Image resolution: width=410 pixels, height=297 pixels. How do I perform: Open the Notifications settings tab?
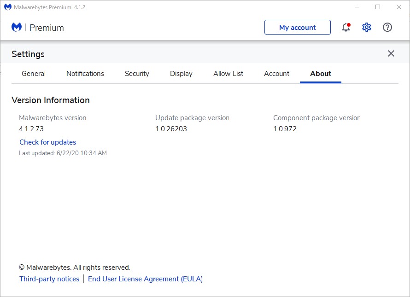[85, 74]
